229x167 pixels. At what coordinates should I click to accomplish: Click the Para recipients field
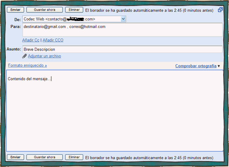coord(122,30)
